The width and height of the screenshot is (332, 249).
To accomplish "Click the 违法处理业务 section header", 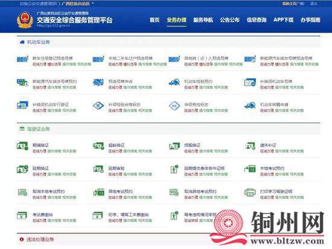I will click(40, 239).
